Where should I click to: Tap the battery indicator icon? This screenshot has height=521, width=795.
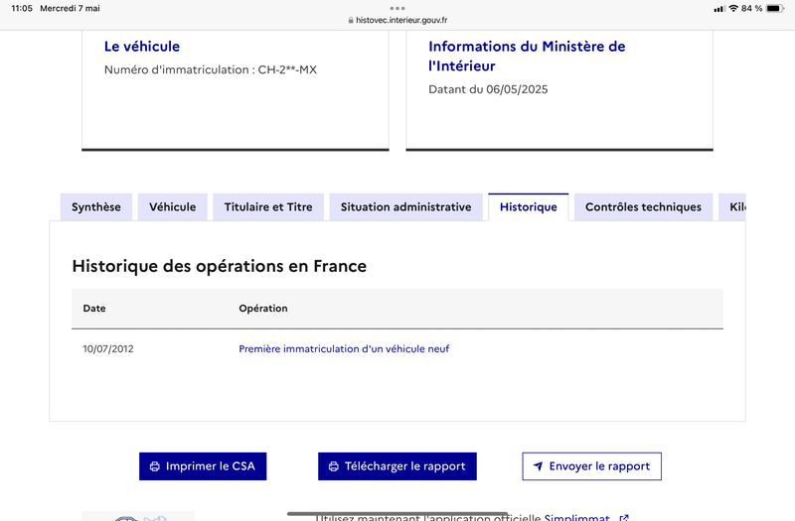coord(776,8)
